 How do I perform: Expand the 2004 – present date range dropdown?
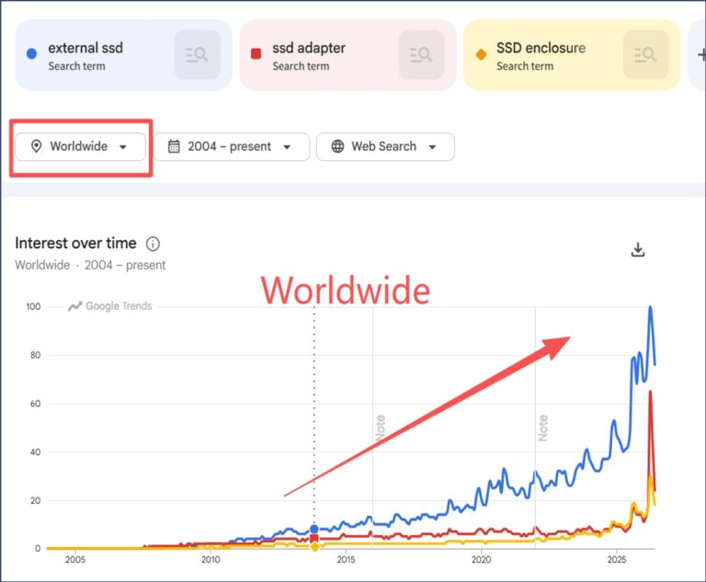232,146
